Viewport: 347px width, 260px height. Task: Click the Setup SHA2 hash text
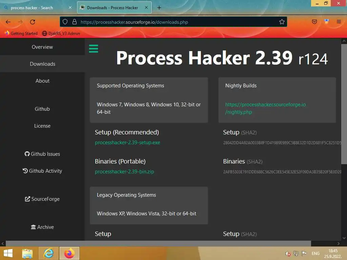click(x=282, y=143)
